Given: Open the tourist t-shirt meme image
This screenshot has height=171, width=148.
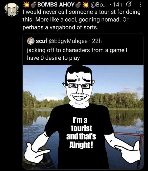Looking at the screenshot, I should pyautogui.click(x=83, y=117).
